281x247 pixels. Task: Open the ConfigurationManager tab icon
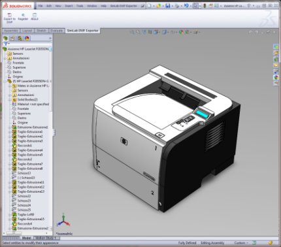[20, 39]
